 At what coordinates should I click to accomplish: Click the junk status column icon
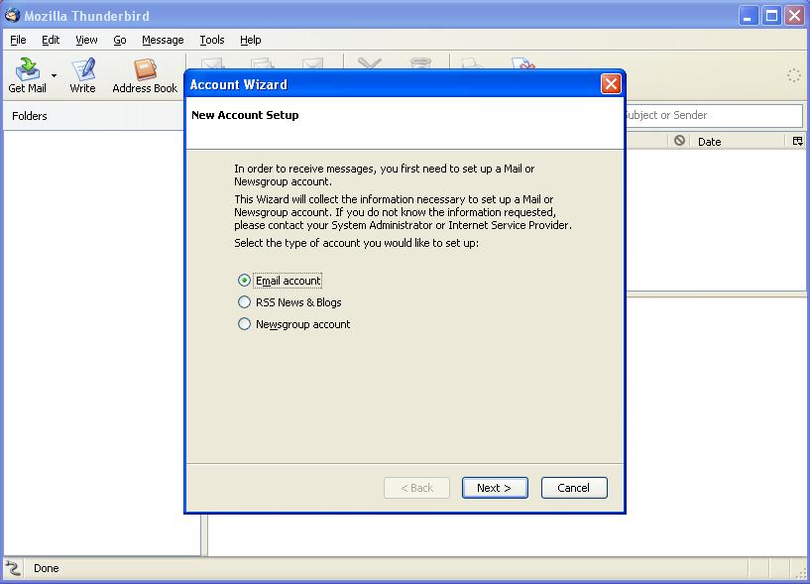[679, 141]
